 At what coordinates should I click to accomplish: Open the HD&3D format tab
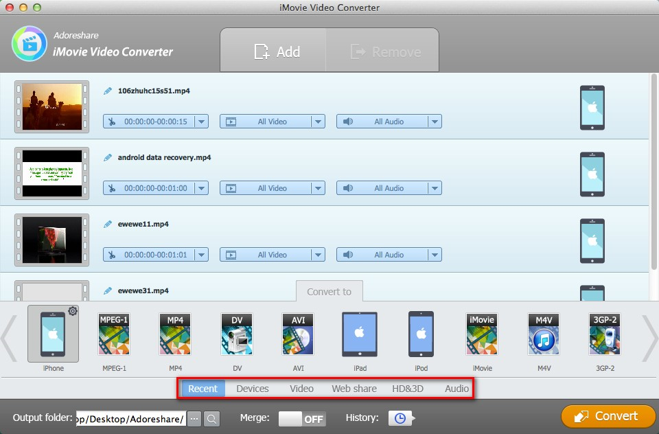408,389
